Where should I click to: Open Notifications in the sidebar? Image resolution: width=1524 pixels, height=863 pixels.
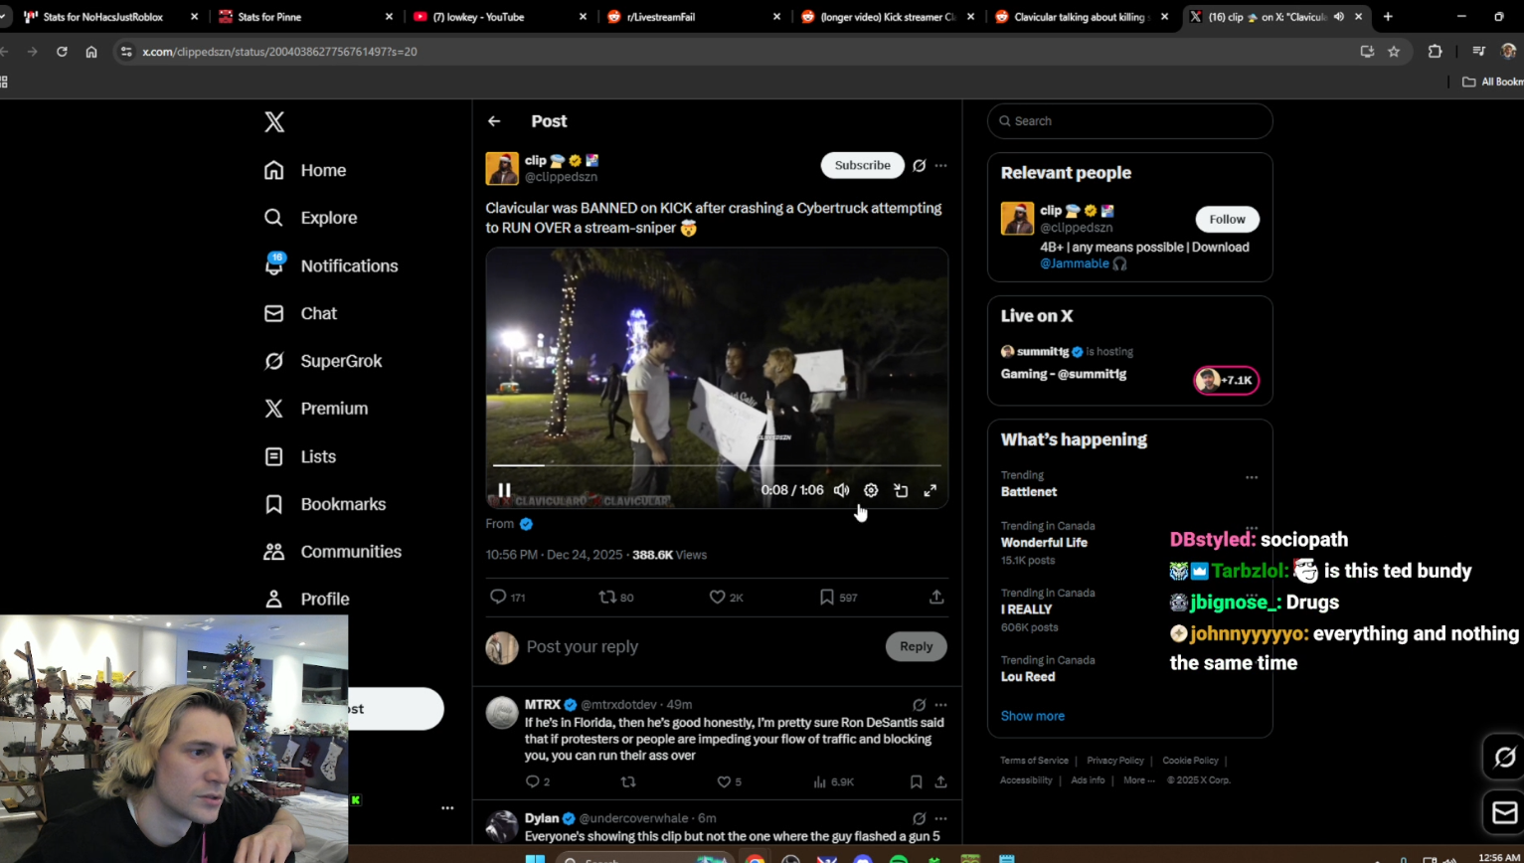click(348, 265)
